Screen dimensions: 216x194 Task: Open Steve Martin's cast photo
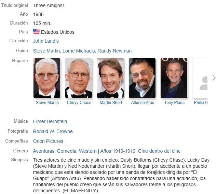[x=47, y=78]
